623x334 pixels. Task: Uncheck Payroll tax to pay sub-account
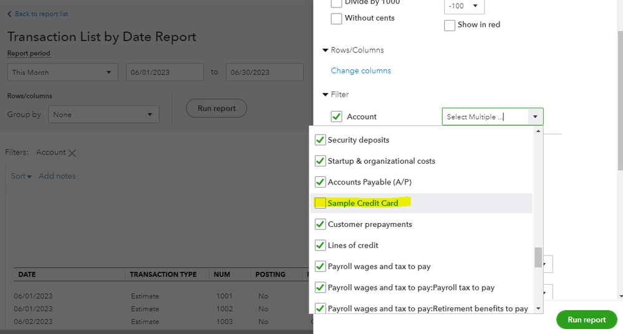[321, 287]
